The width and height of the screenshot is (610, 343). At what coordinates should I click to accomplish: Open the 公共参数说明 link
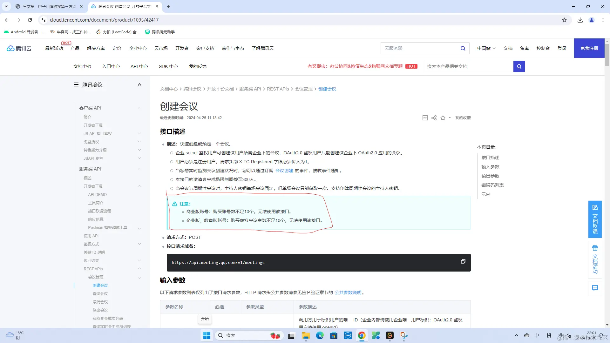point(348,293)
